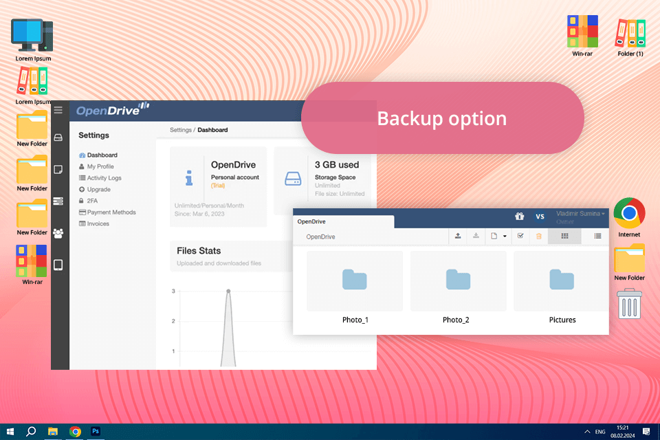This screenshot has width=660, height=440.
Task: Select My Profile in Settings menu
Action: [x=96, y=166]
